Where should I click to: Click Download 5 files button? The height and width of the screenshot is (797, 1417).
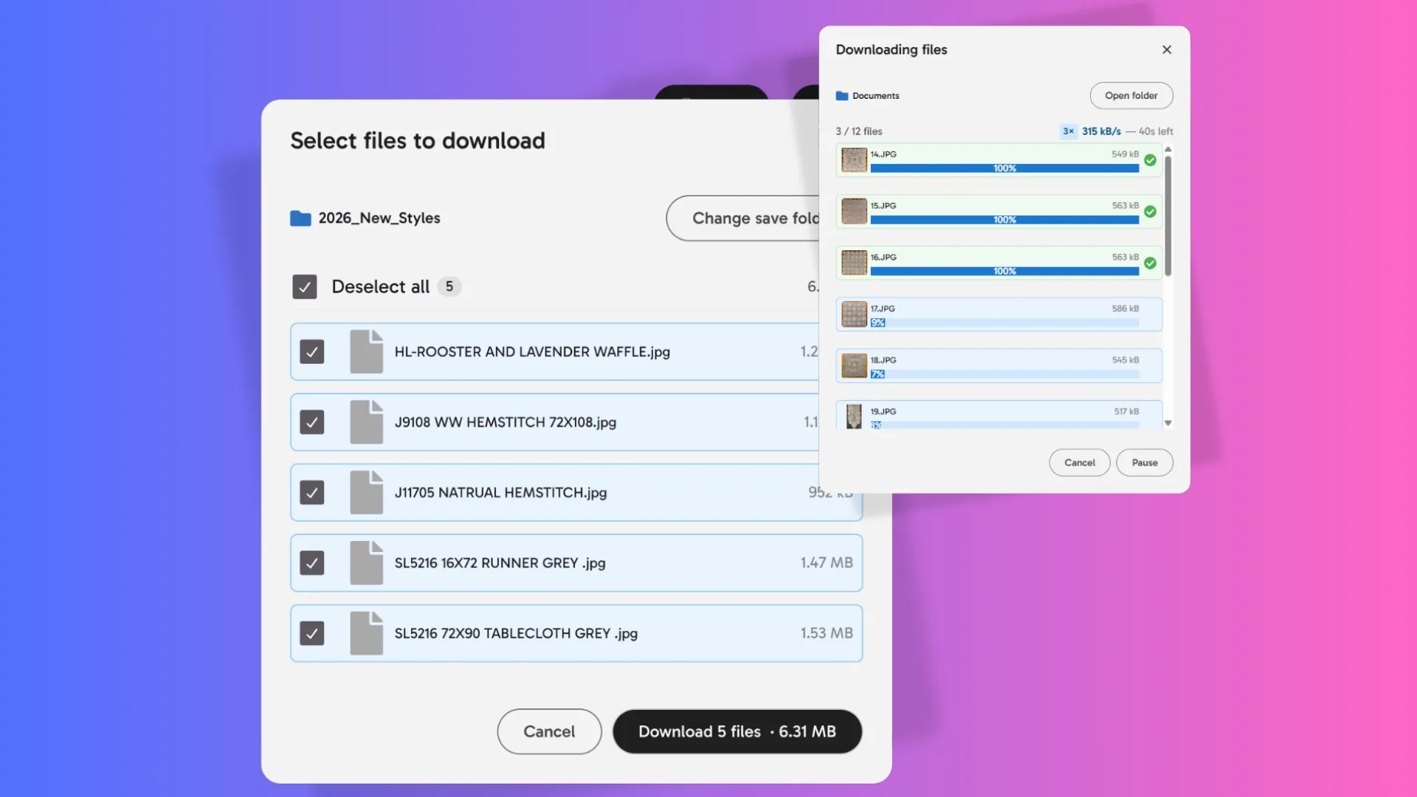[737, 731]
